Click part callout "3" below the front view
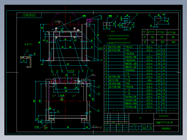This screenshot has width=187, height=140. 92,70
